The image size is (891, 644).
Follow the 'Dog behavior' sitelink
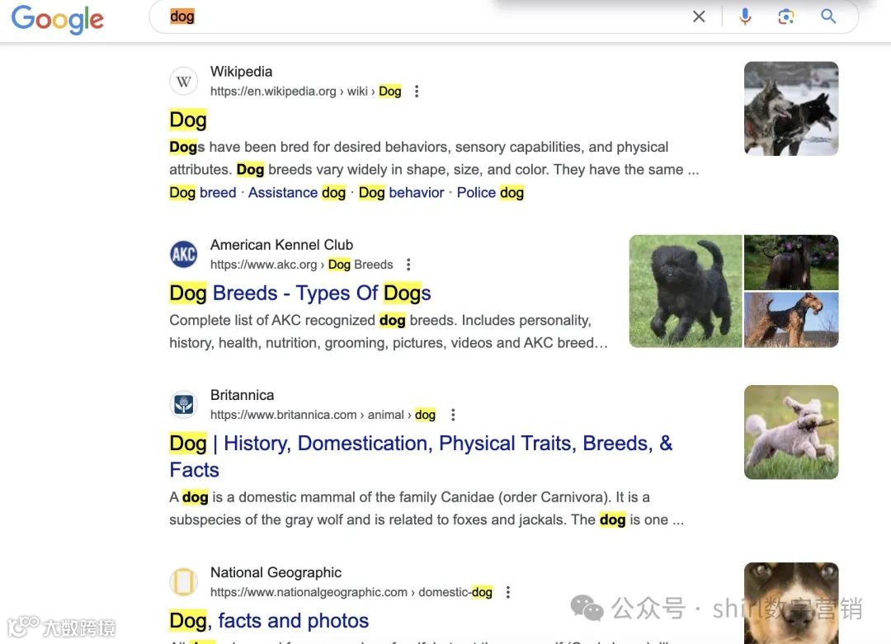[401, 192]
